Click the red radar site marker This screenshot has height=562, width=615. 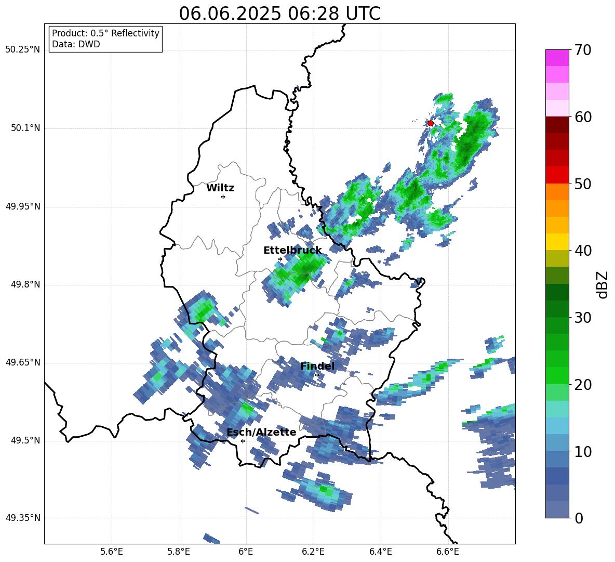(430, 123)
